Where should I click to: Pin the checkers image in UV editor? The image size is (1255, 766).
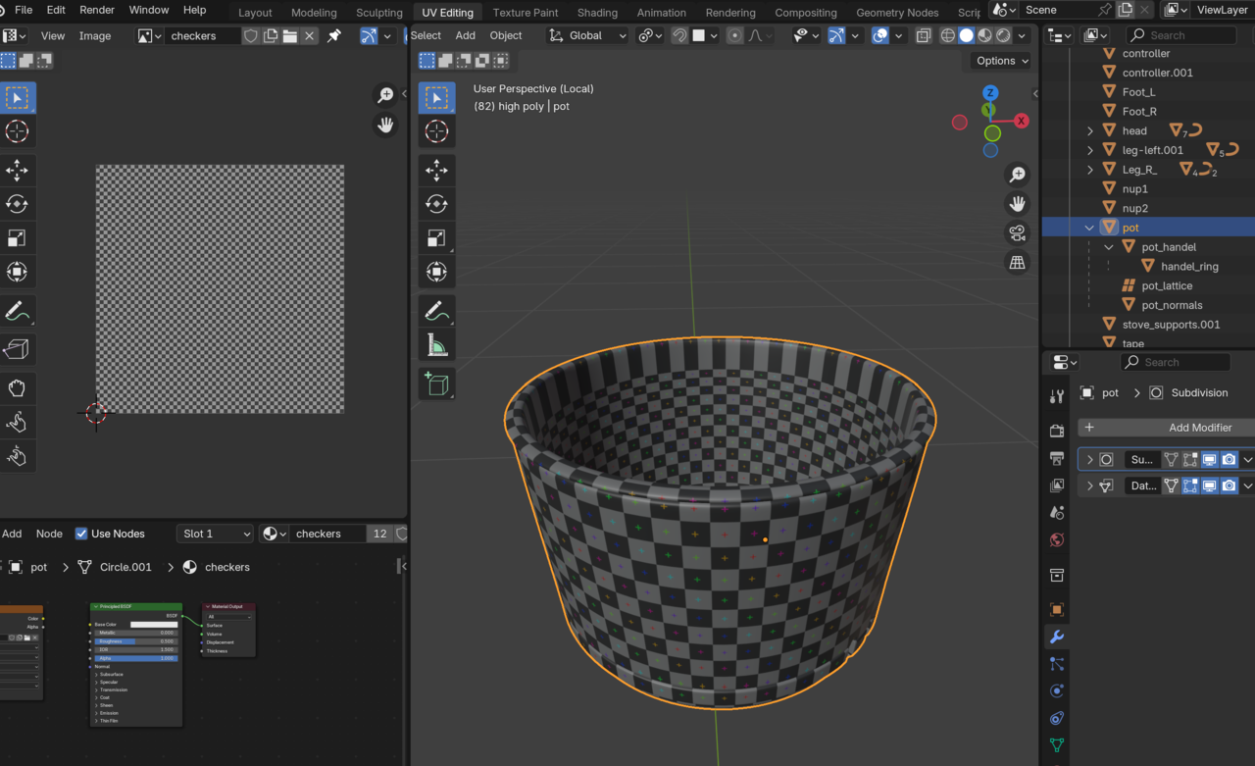(x=334, y=35)
